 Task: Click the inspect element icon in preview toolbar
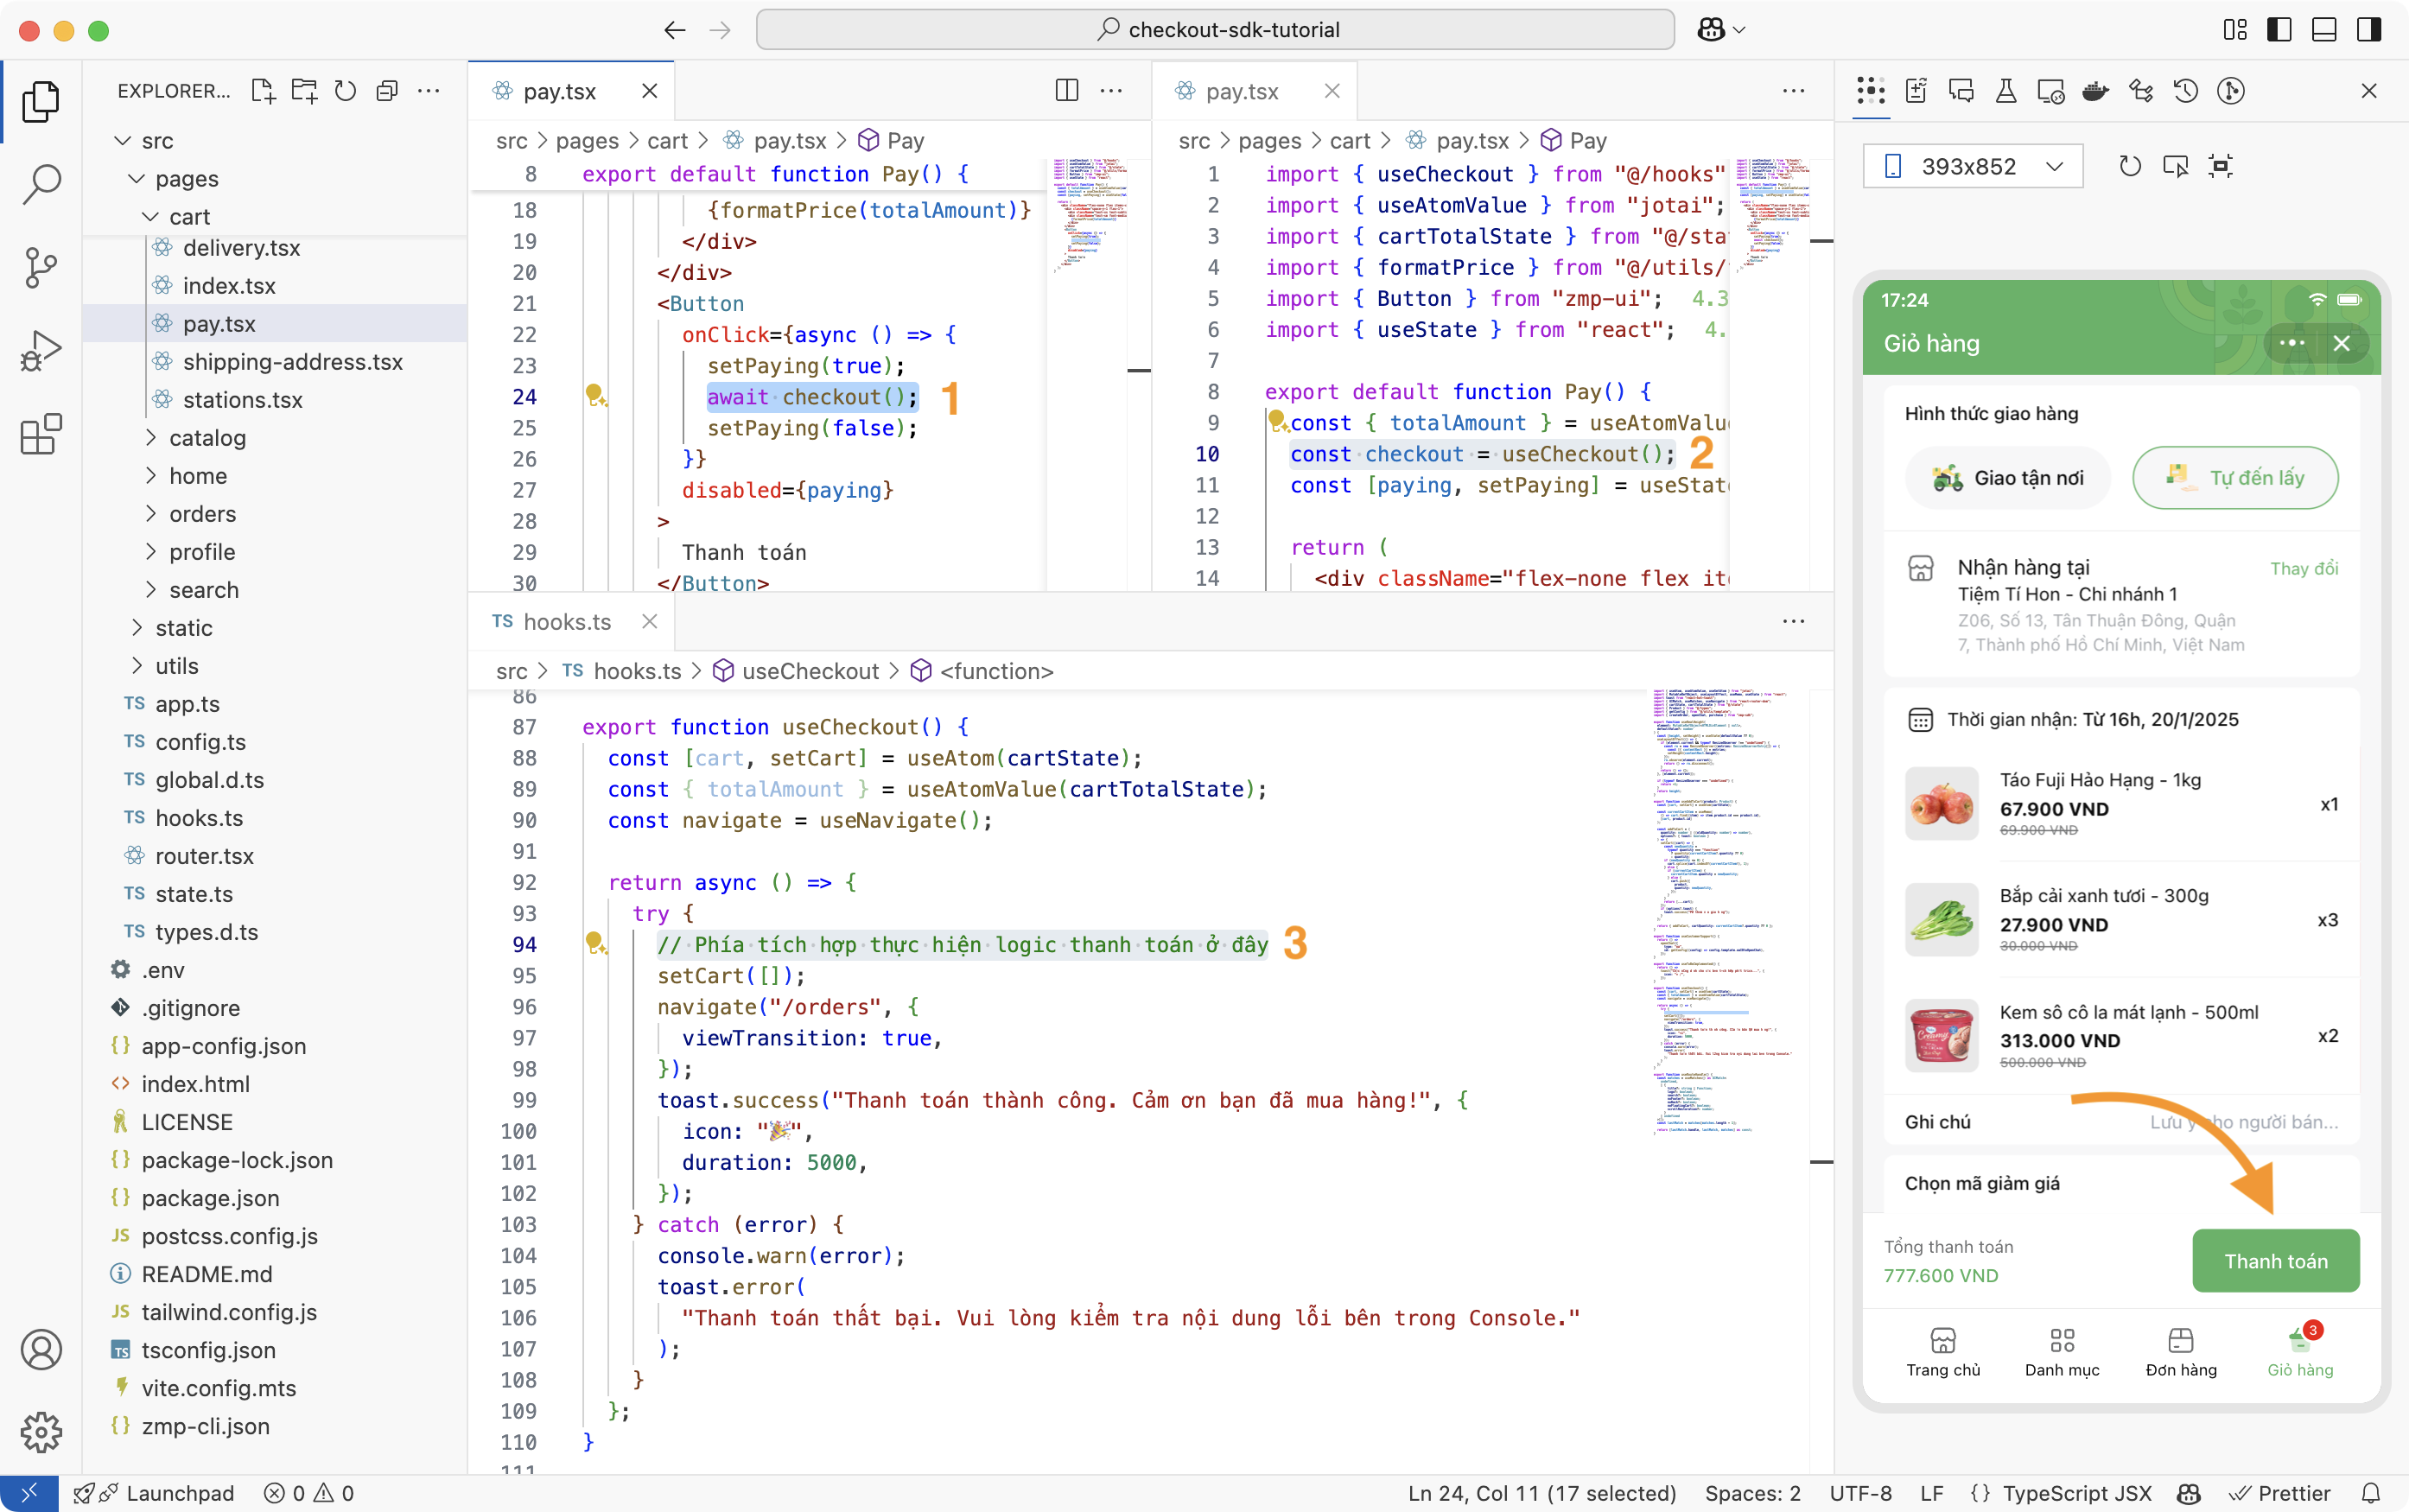click(2175, 166)
